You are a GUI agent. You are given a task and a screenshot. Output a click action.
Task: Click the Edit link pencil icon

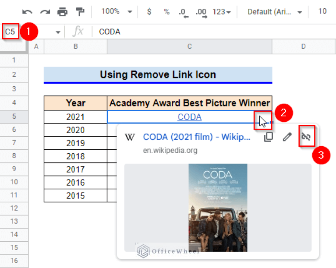pos(287,137)
